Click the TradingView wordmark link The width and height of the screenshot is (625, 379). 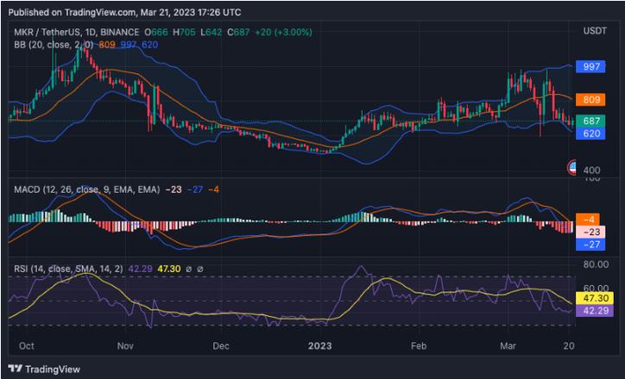click(x=53, y=370)
